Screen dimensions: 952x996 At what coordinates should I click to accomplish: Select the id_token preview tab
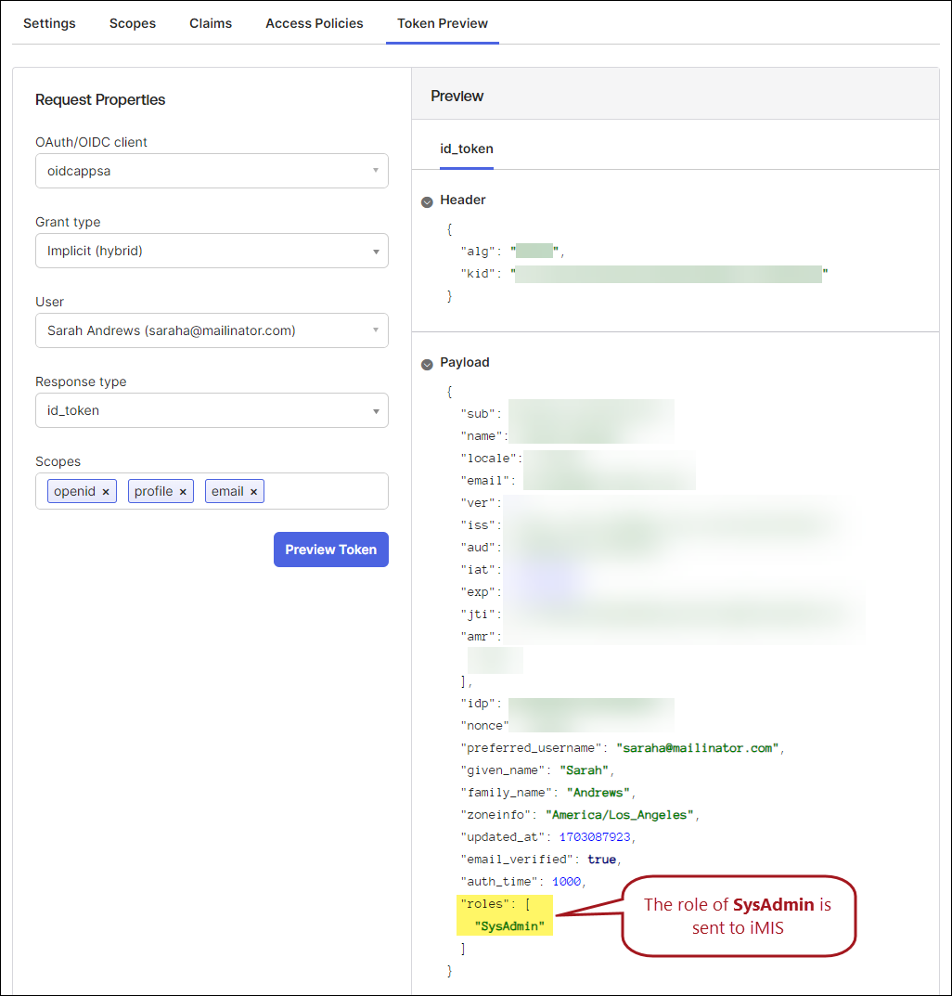coord(467,149)
